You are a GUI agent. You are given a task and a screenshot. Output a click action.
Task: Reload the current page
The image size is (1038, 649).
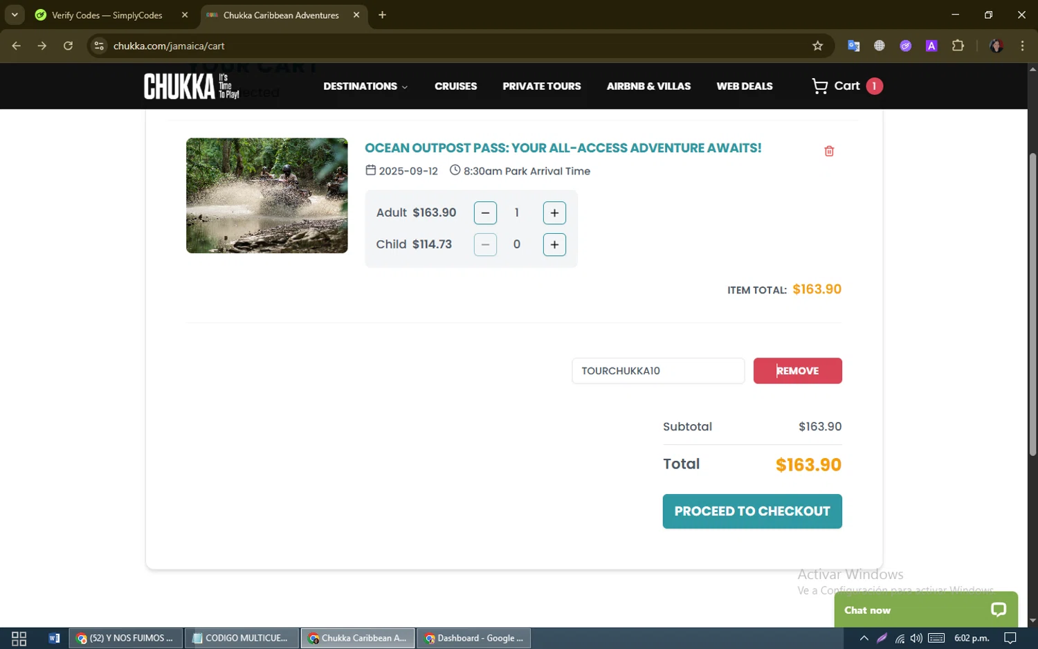tap(68, 46)
